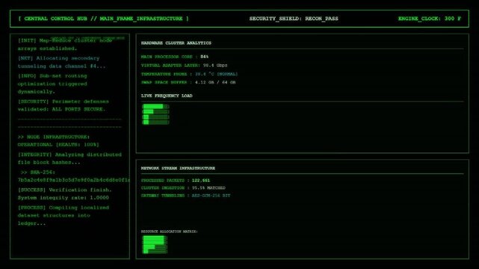Click the HARDWARE CLUSTER ANALYTICS heading

point(176,43)
